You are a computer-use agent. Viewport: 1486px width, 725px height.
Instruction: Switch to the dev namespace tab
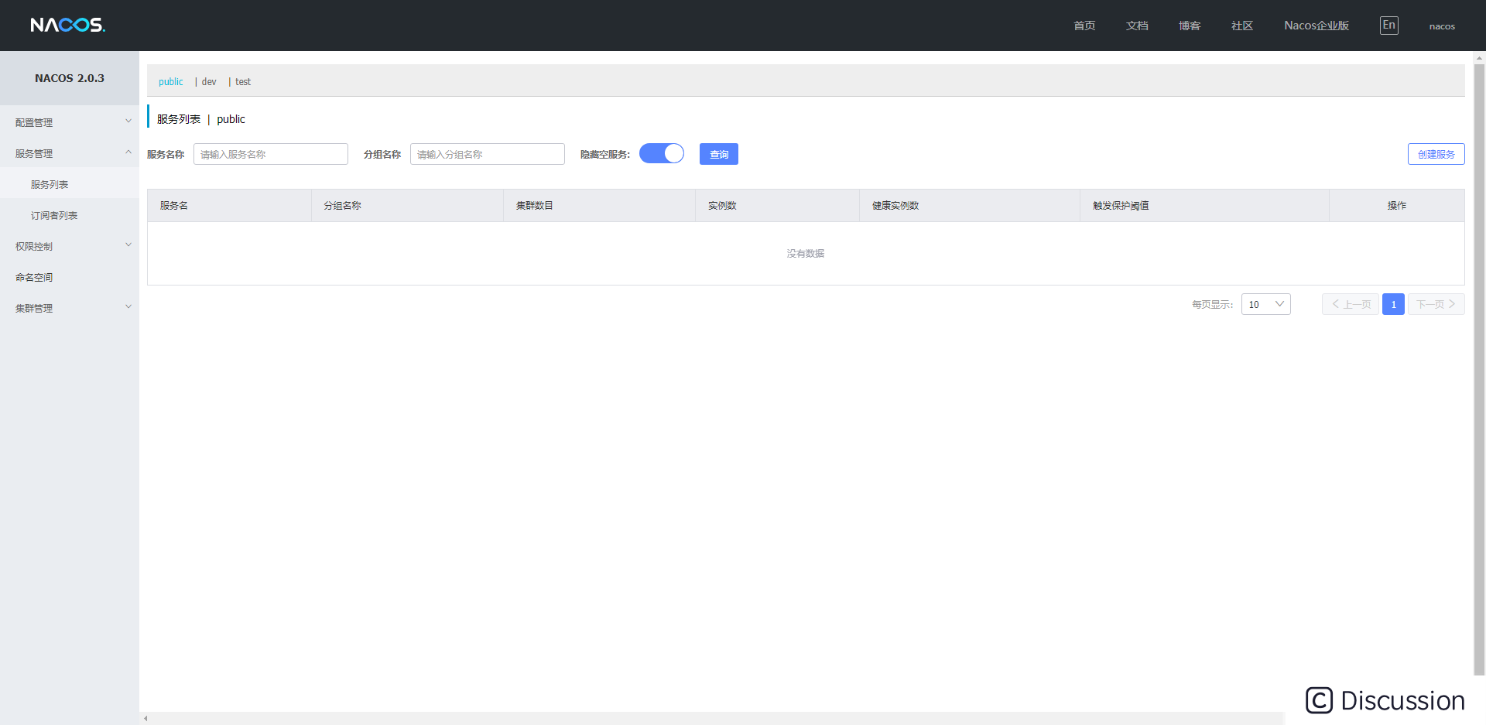[209, 81]
